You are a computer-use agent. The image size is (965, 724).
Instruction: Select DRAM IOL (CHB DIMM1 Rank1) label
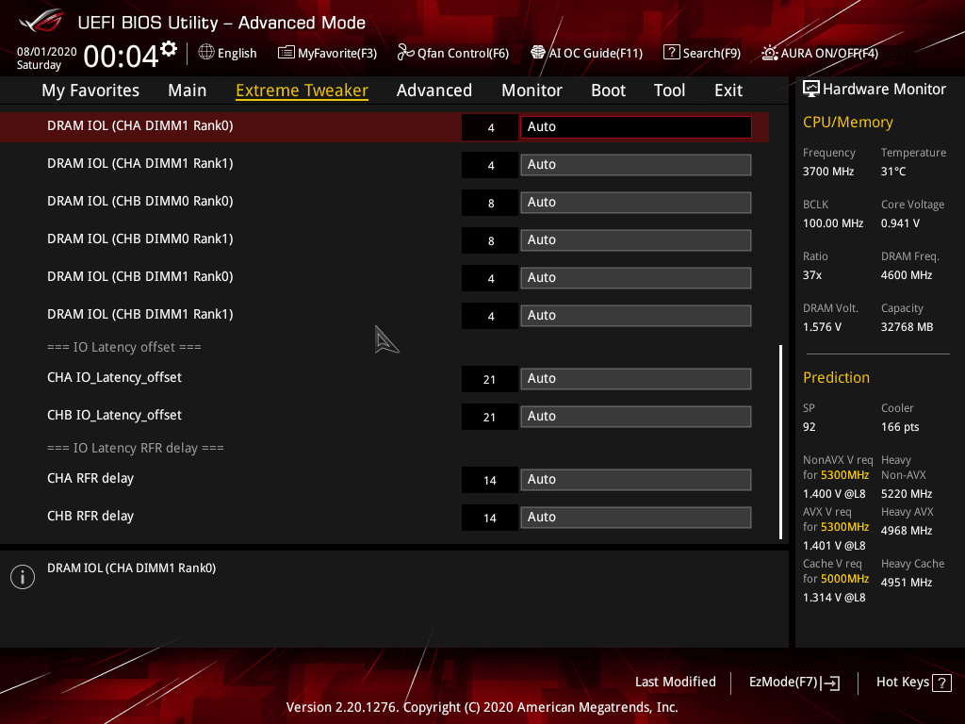pyautogui.click(x=140, y=314)
